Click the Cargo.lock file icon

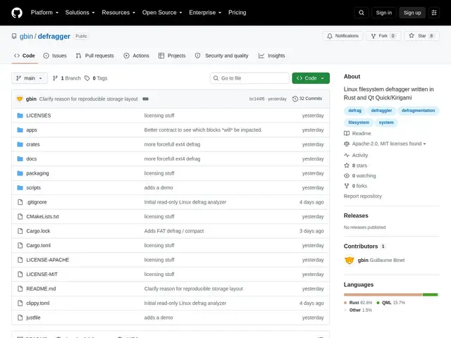click(x=20, y=231)
